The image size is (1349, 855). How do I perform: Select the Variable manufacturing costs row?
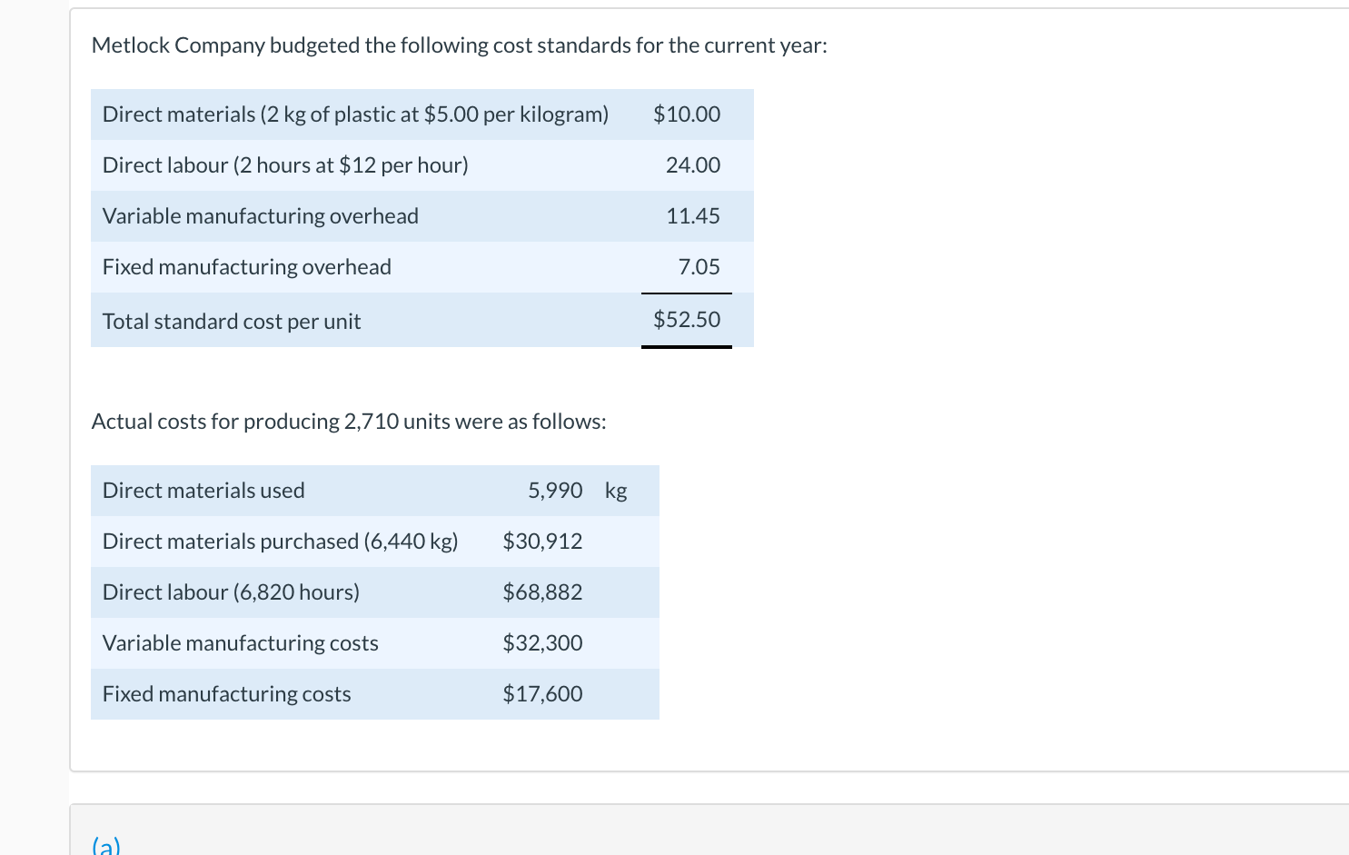240,643
